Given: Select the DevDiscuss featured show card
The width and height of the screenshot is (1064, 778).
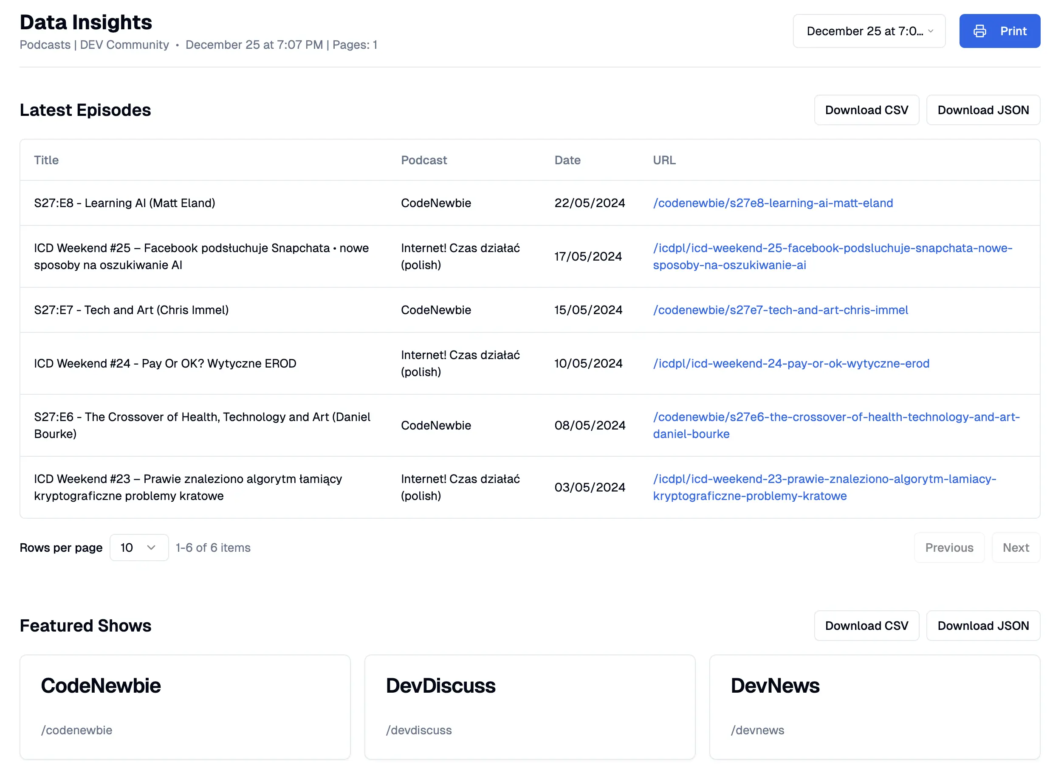Looking at the screenshot, I should click(x=529, y=706).
